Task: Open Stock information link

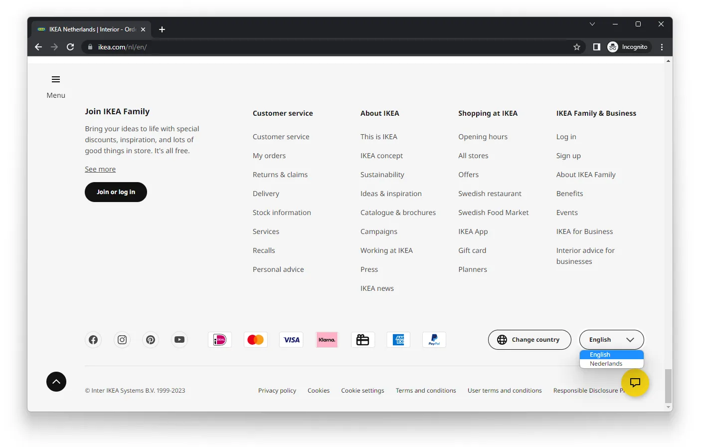Action: [282, 213]
